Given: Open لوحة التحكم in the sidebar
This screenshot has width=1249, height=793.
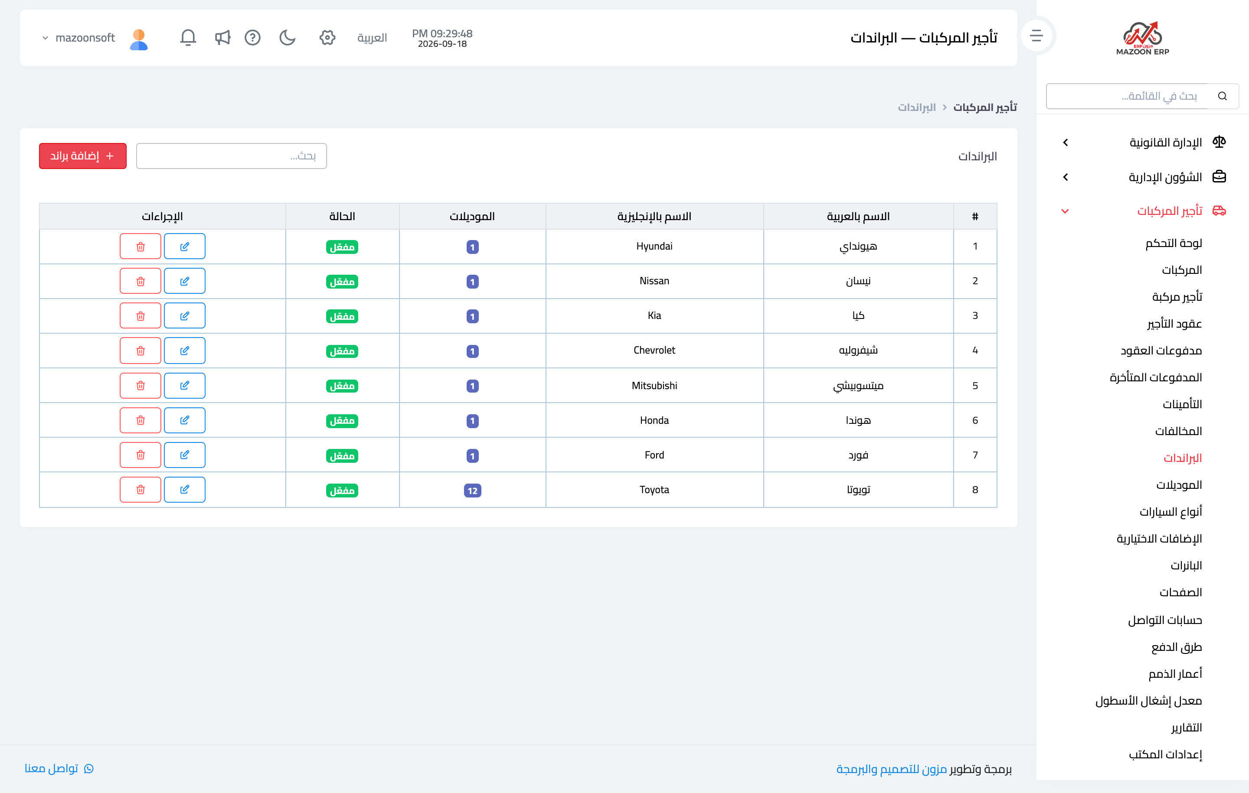Looking at the screenshot, I should click(x=1173, y=243).
